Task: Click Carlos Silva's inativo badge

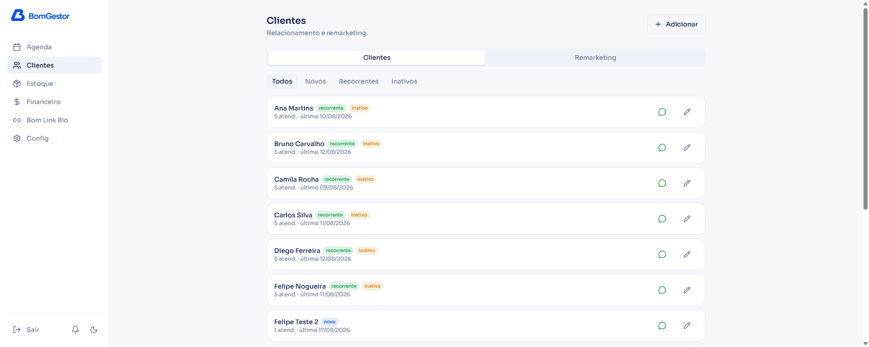Action: point(359,215)
